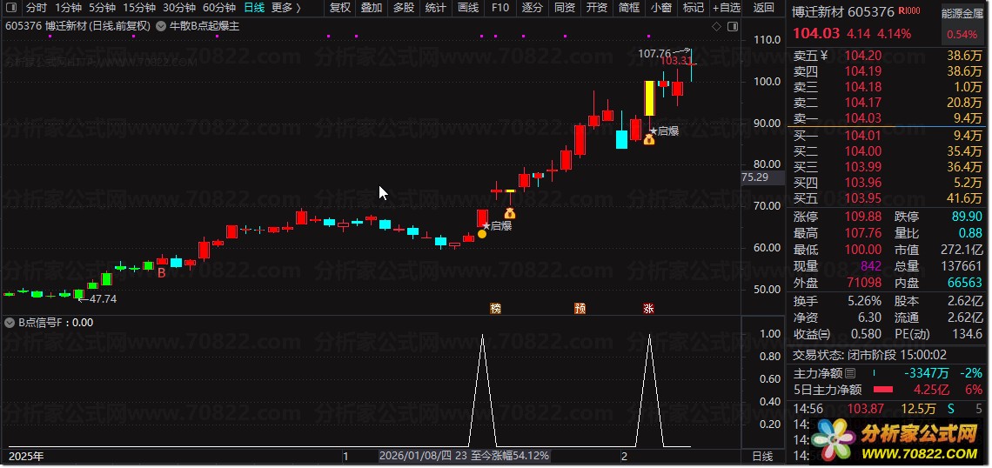Screen dimensions: 992x468
Task: Select the 60分钟 period tab
Action: click(x=219, y=8)
